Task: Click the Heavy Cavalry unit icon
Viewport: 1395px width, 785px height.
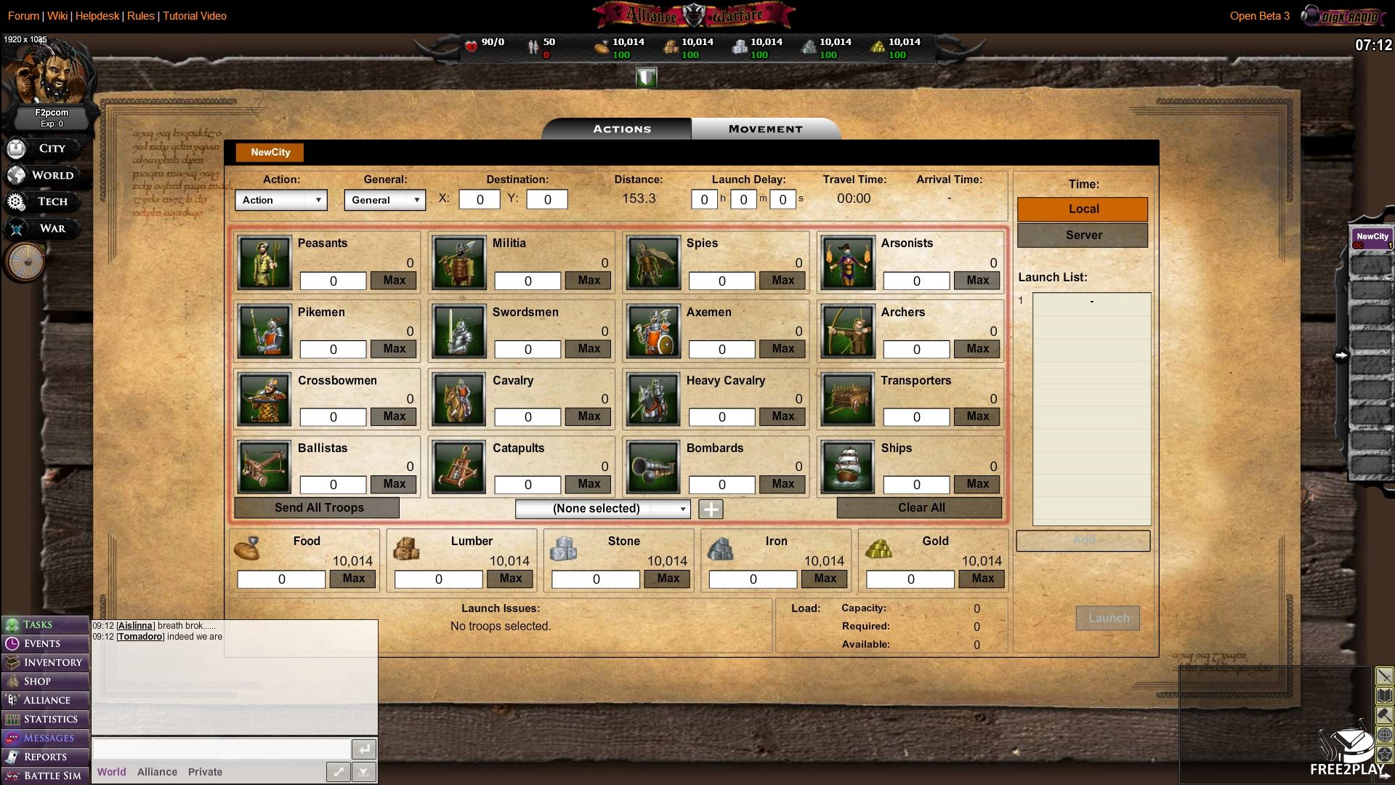Action: (653, 400)
